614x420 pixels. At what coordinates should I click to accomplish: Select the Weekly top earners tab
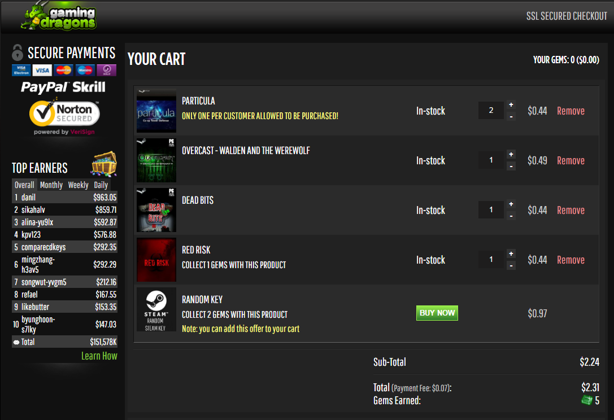coord(79,185)
